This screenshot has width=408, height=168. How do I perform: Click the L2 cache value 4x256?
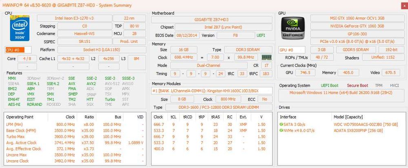[109, 59]
